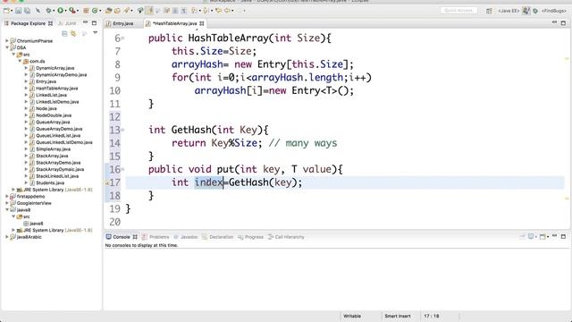Switch to the Debug perspective icon
This screenshot has height=322, width=572.
click(x=535, y=11)
